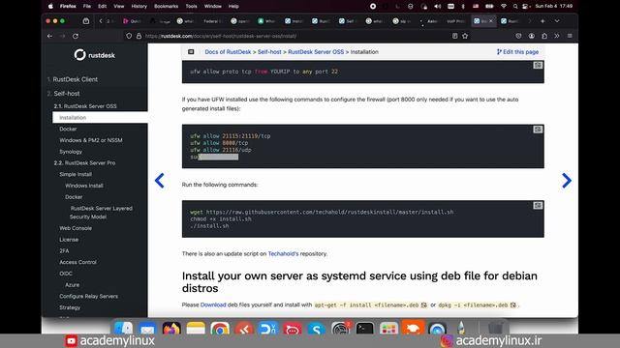The width and height of the screenshot is (620, 348).
Task: Open the Firefox extensions puzzle icon
Action: (x=544, y=36)
